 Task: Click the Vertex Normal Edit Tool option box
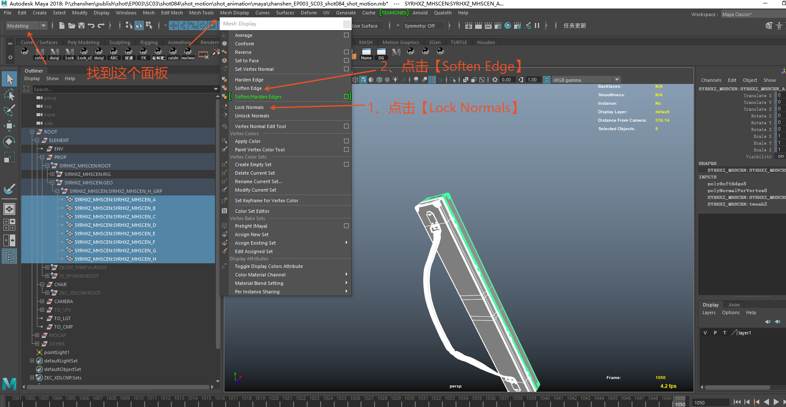point(346,126)
